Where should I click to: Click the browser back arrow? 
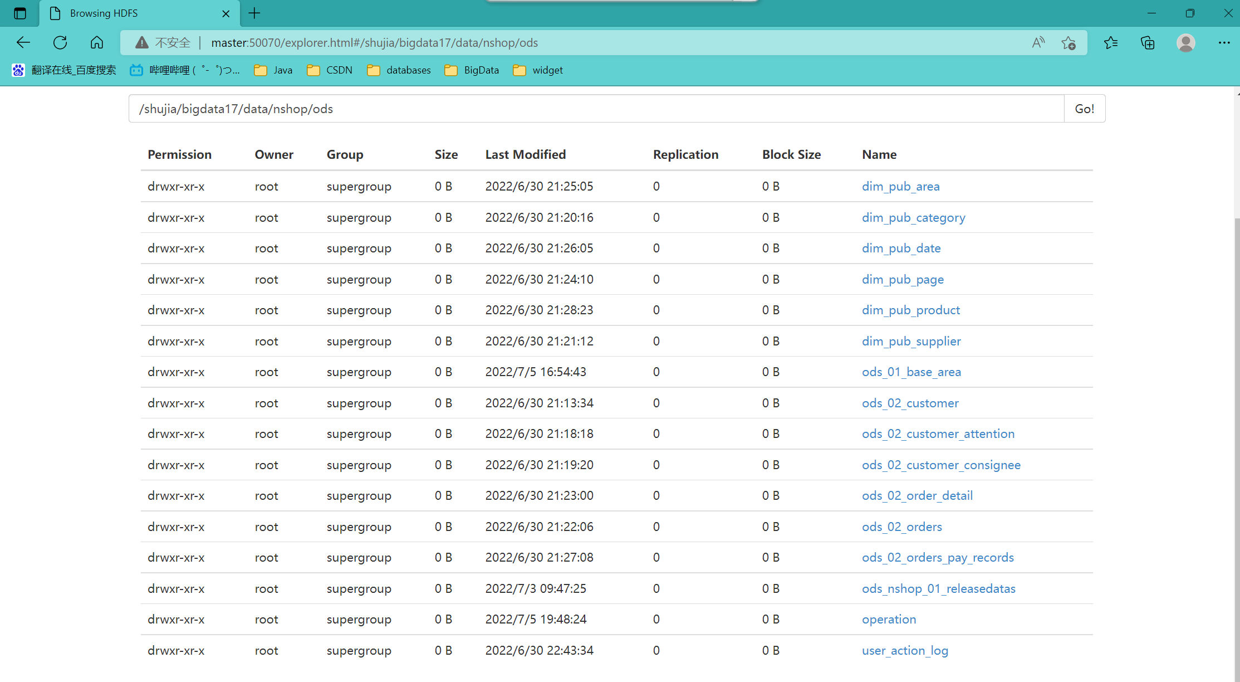(x=23, y=43)
